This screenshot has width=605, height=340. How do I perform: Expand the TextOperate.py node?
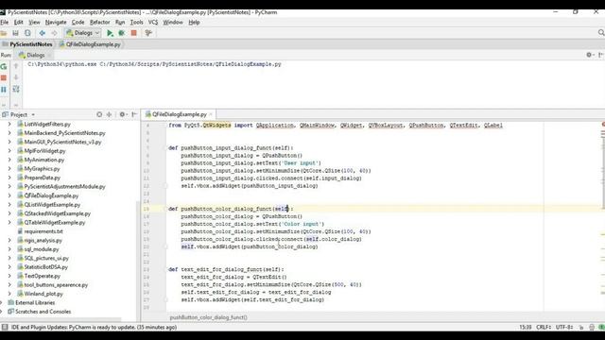pyautogui.click(x=9, y=276)
